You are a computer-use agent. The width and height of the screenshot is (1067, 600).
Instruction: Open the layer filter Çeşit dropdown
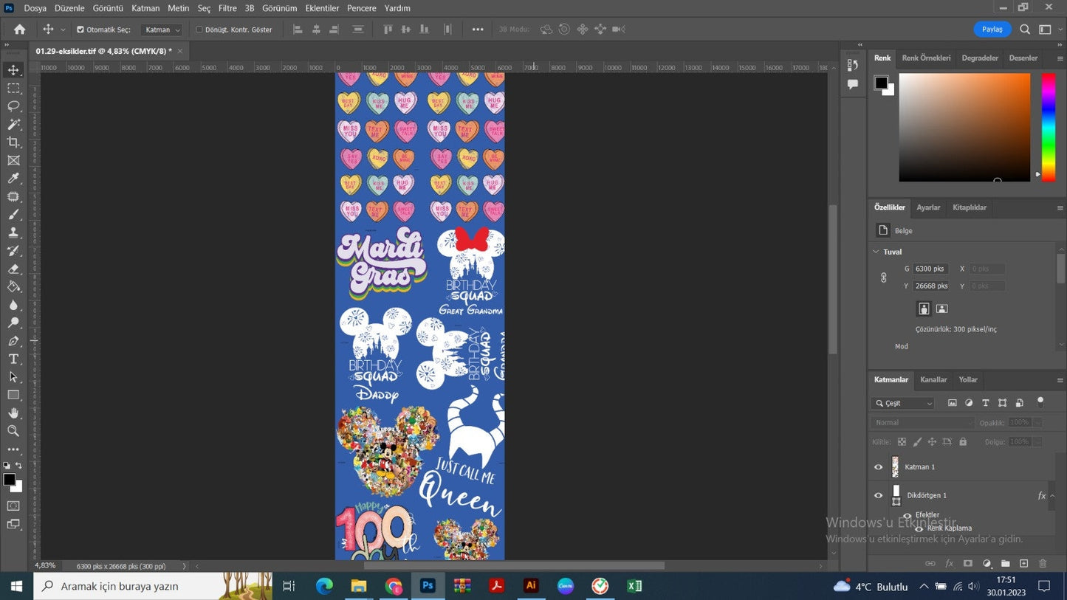[x=903, y=403]
